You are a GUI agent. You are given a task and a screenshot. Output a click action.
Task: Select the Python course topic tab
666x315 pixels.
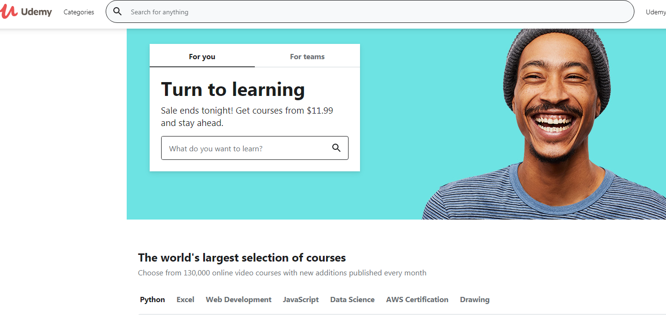(153, 300)
